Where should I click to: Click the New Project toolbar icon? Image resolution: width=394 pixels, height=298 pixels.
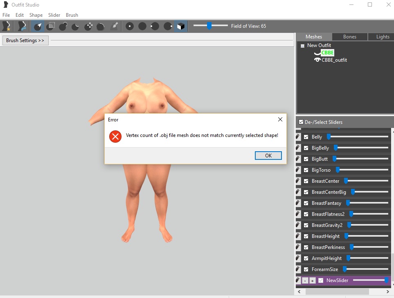click(x=7, y=26)
